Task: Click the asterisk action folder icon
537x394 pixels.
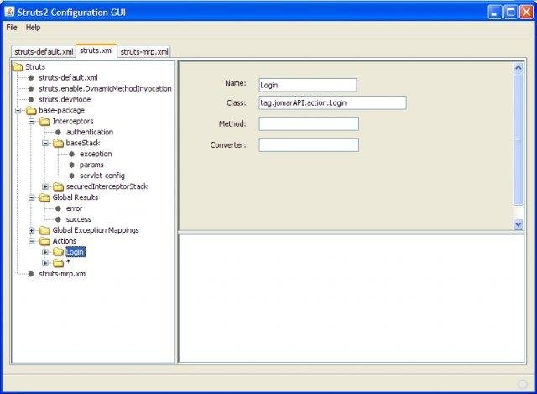Action: coord(59,263)
